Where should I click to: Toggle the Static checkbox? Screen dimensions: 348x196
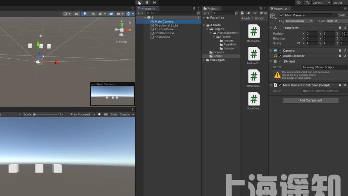pyautogui.click(x=335, y=15)
